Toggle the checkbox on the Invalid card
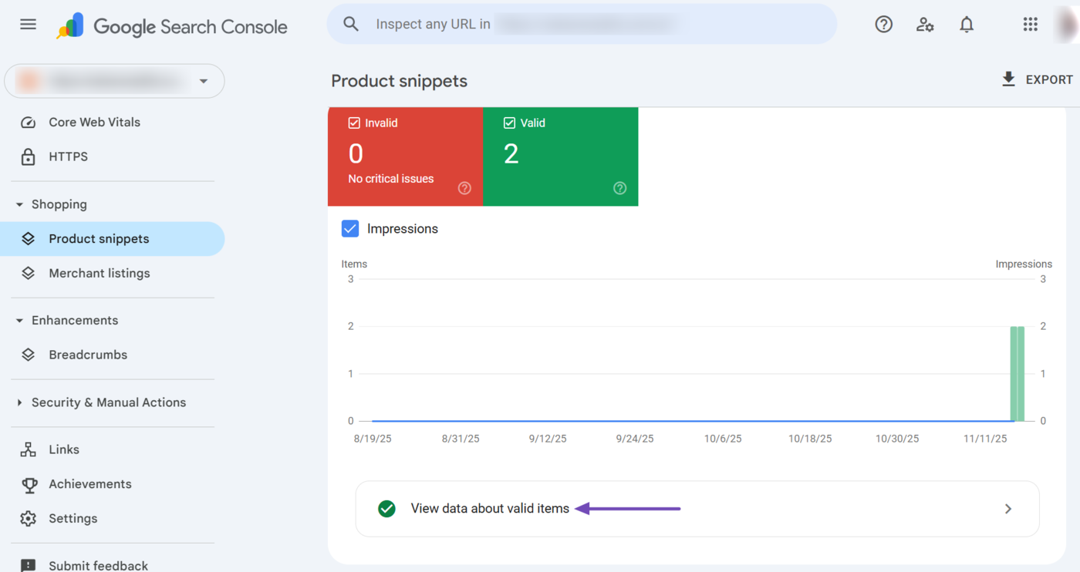Viewport: 1080px width, 572px height. coord(354,122)
